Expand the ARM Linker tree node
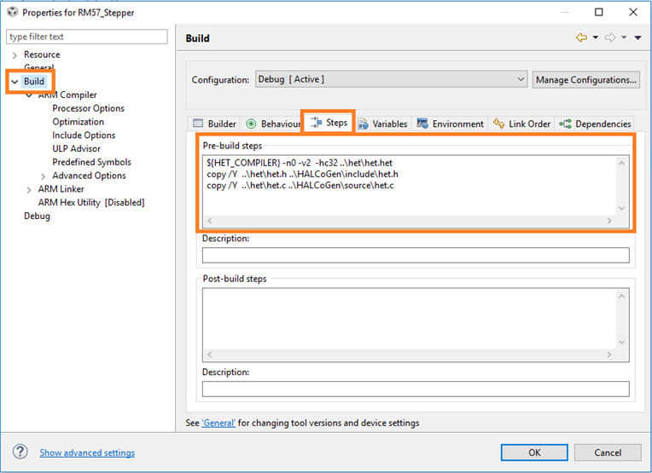Viewport: 652px width, 473px height. (x=29, y=189)
